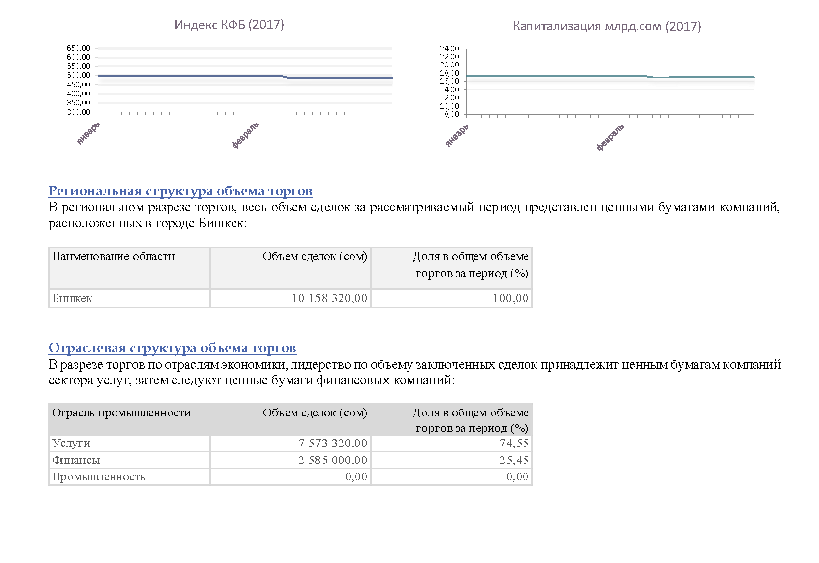Click the '650,00' axis label on the index chart
Viewport: 819px width, 563px height.
pos(79,48)
